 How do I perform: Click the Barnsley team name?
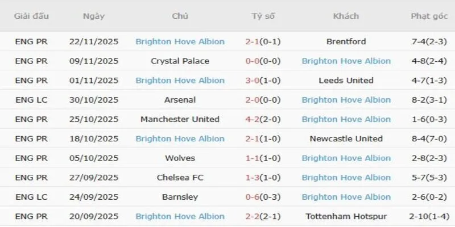(180, 197)
